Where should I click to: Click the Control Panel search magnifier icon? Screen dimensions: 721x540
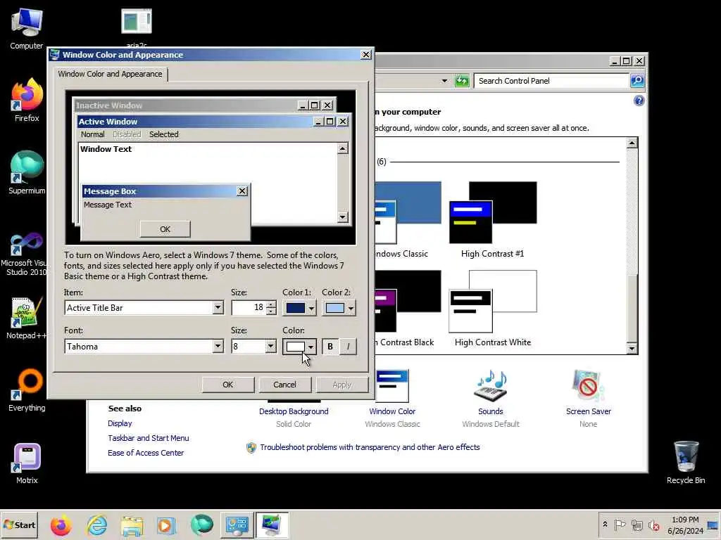coord(637,81)
